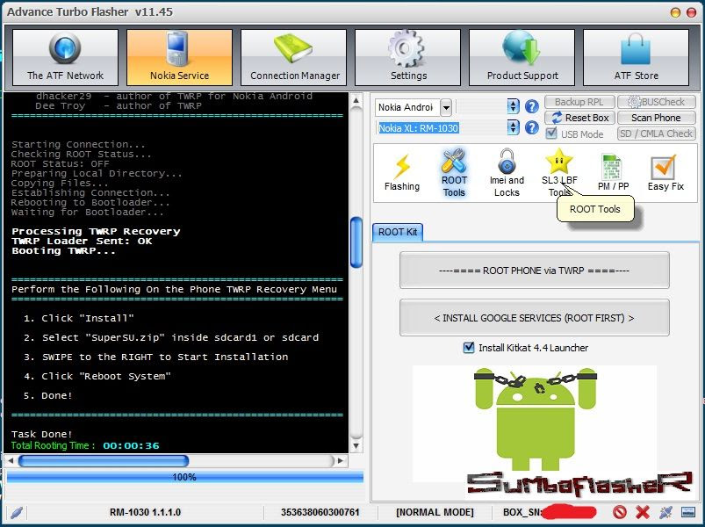The height and width of the screenshot is (527, 705).
Task: Open the PM / PP icon
Action: click(613, 173)
